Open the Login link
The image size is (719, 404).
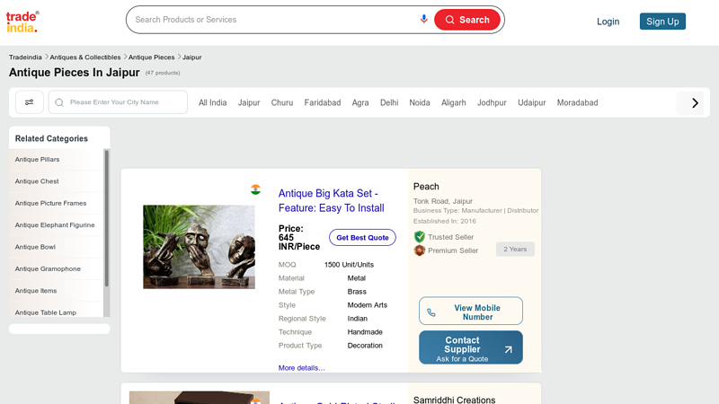click(x=608, y=22)
